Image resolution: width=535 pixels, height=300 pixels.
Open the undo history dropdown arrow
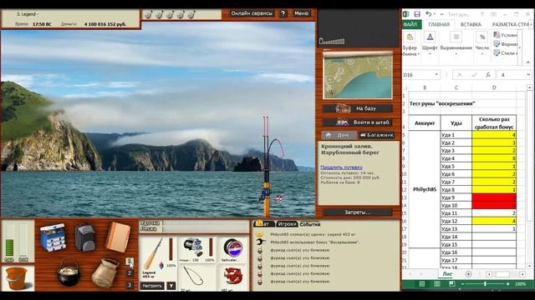click(x=435, y=14)
